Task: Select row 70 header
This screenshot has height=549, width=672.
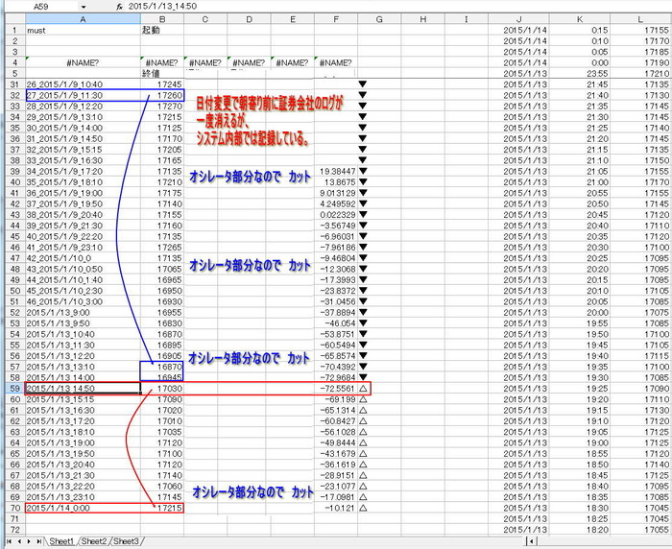Action: tap(15, 508)
